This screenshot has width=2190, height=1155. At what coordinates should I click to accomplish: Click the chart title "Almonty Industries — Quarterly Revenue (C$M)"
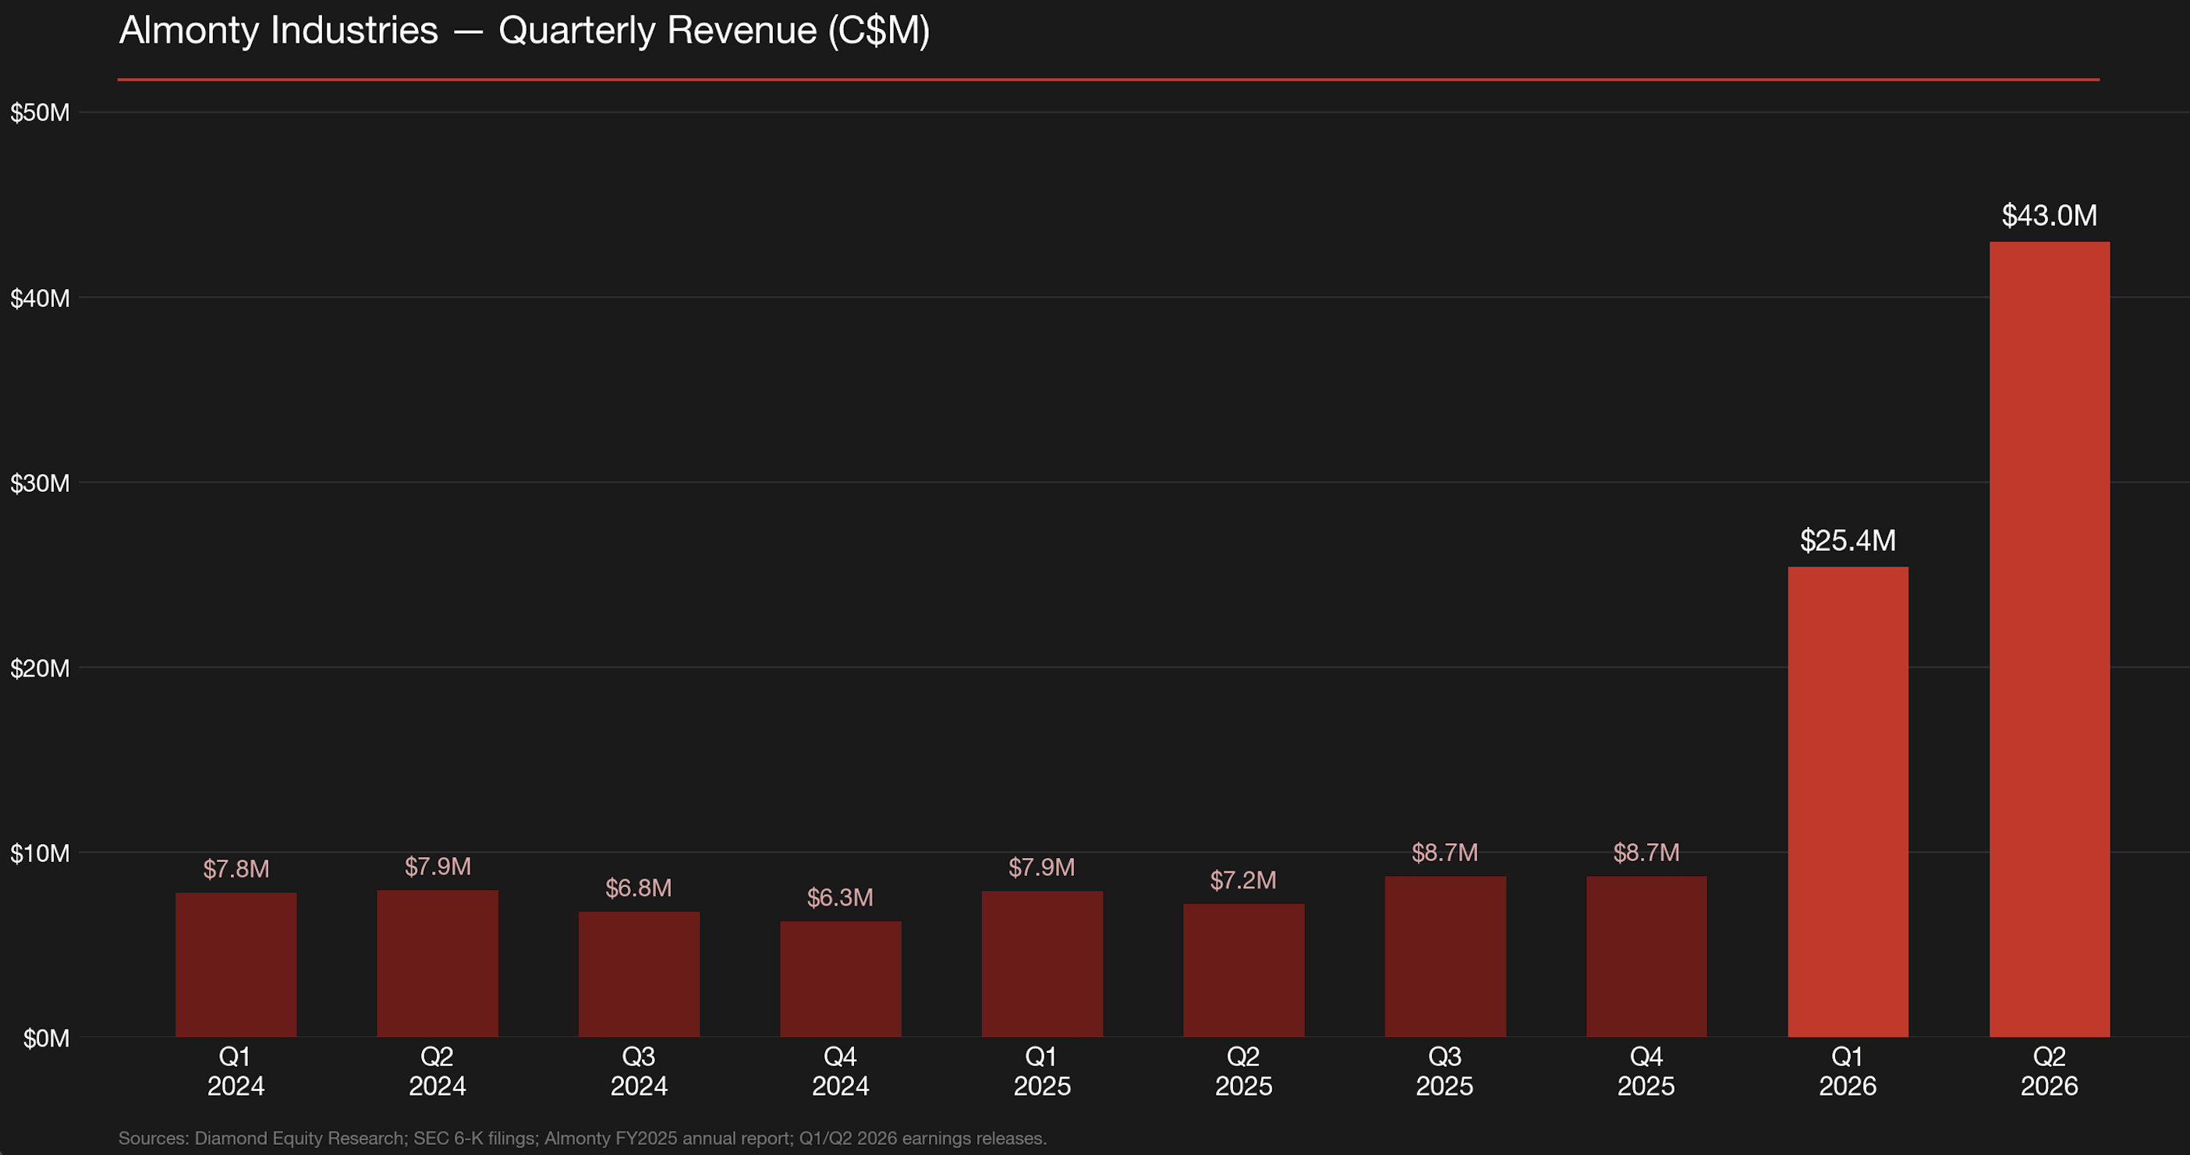click(525, 30)
